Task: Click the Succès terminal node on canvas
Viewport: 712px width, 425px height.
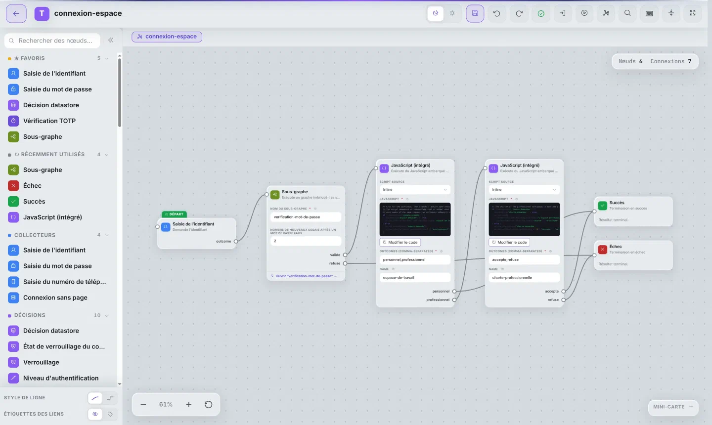Action: pyautogui.click(x=633, y=211)
